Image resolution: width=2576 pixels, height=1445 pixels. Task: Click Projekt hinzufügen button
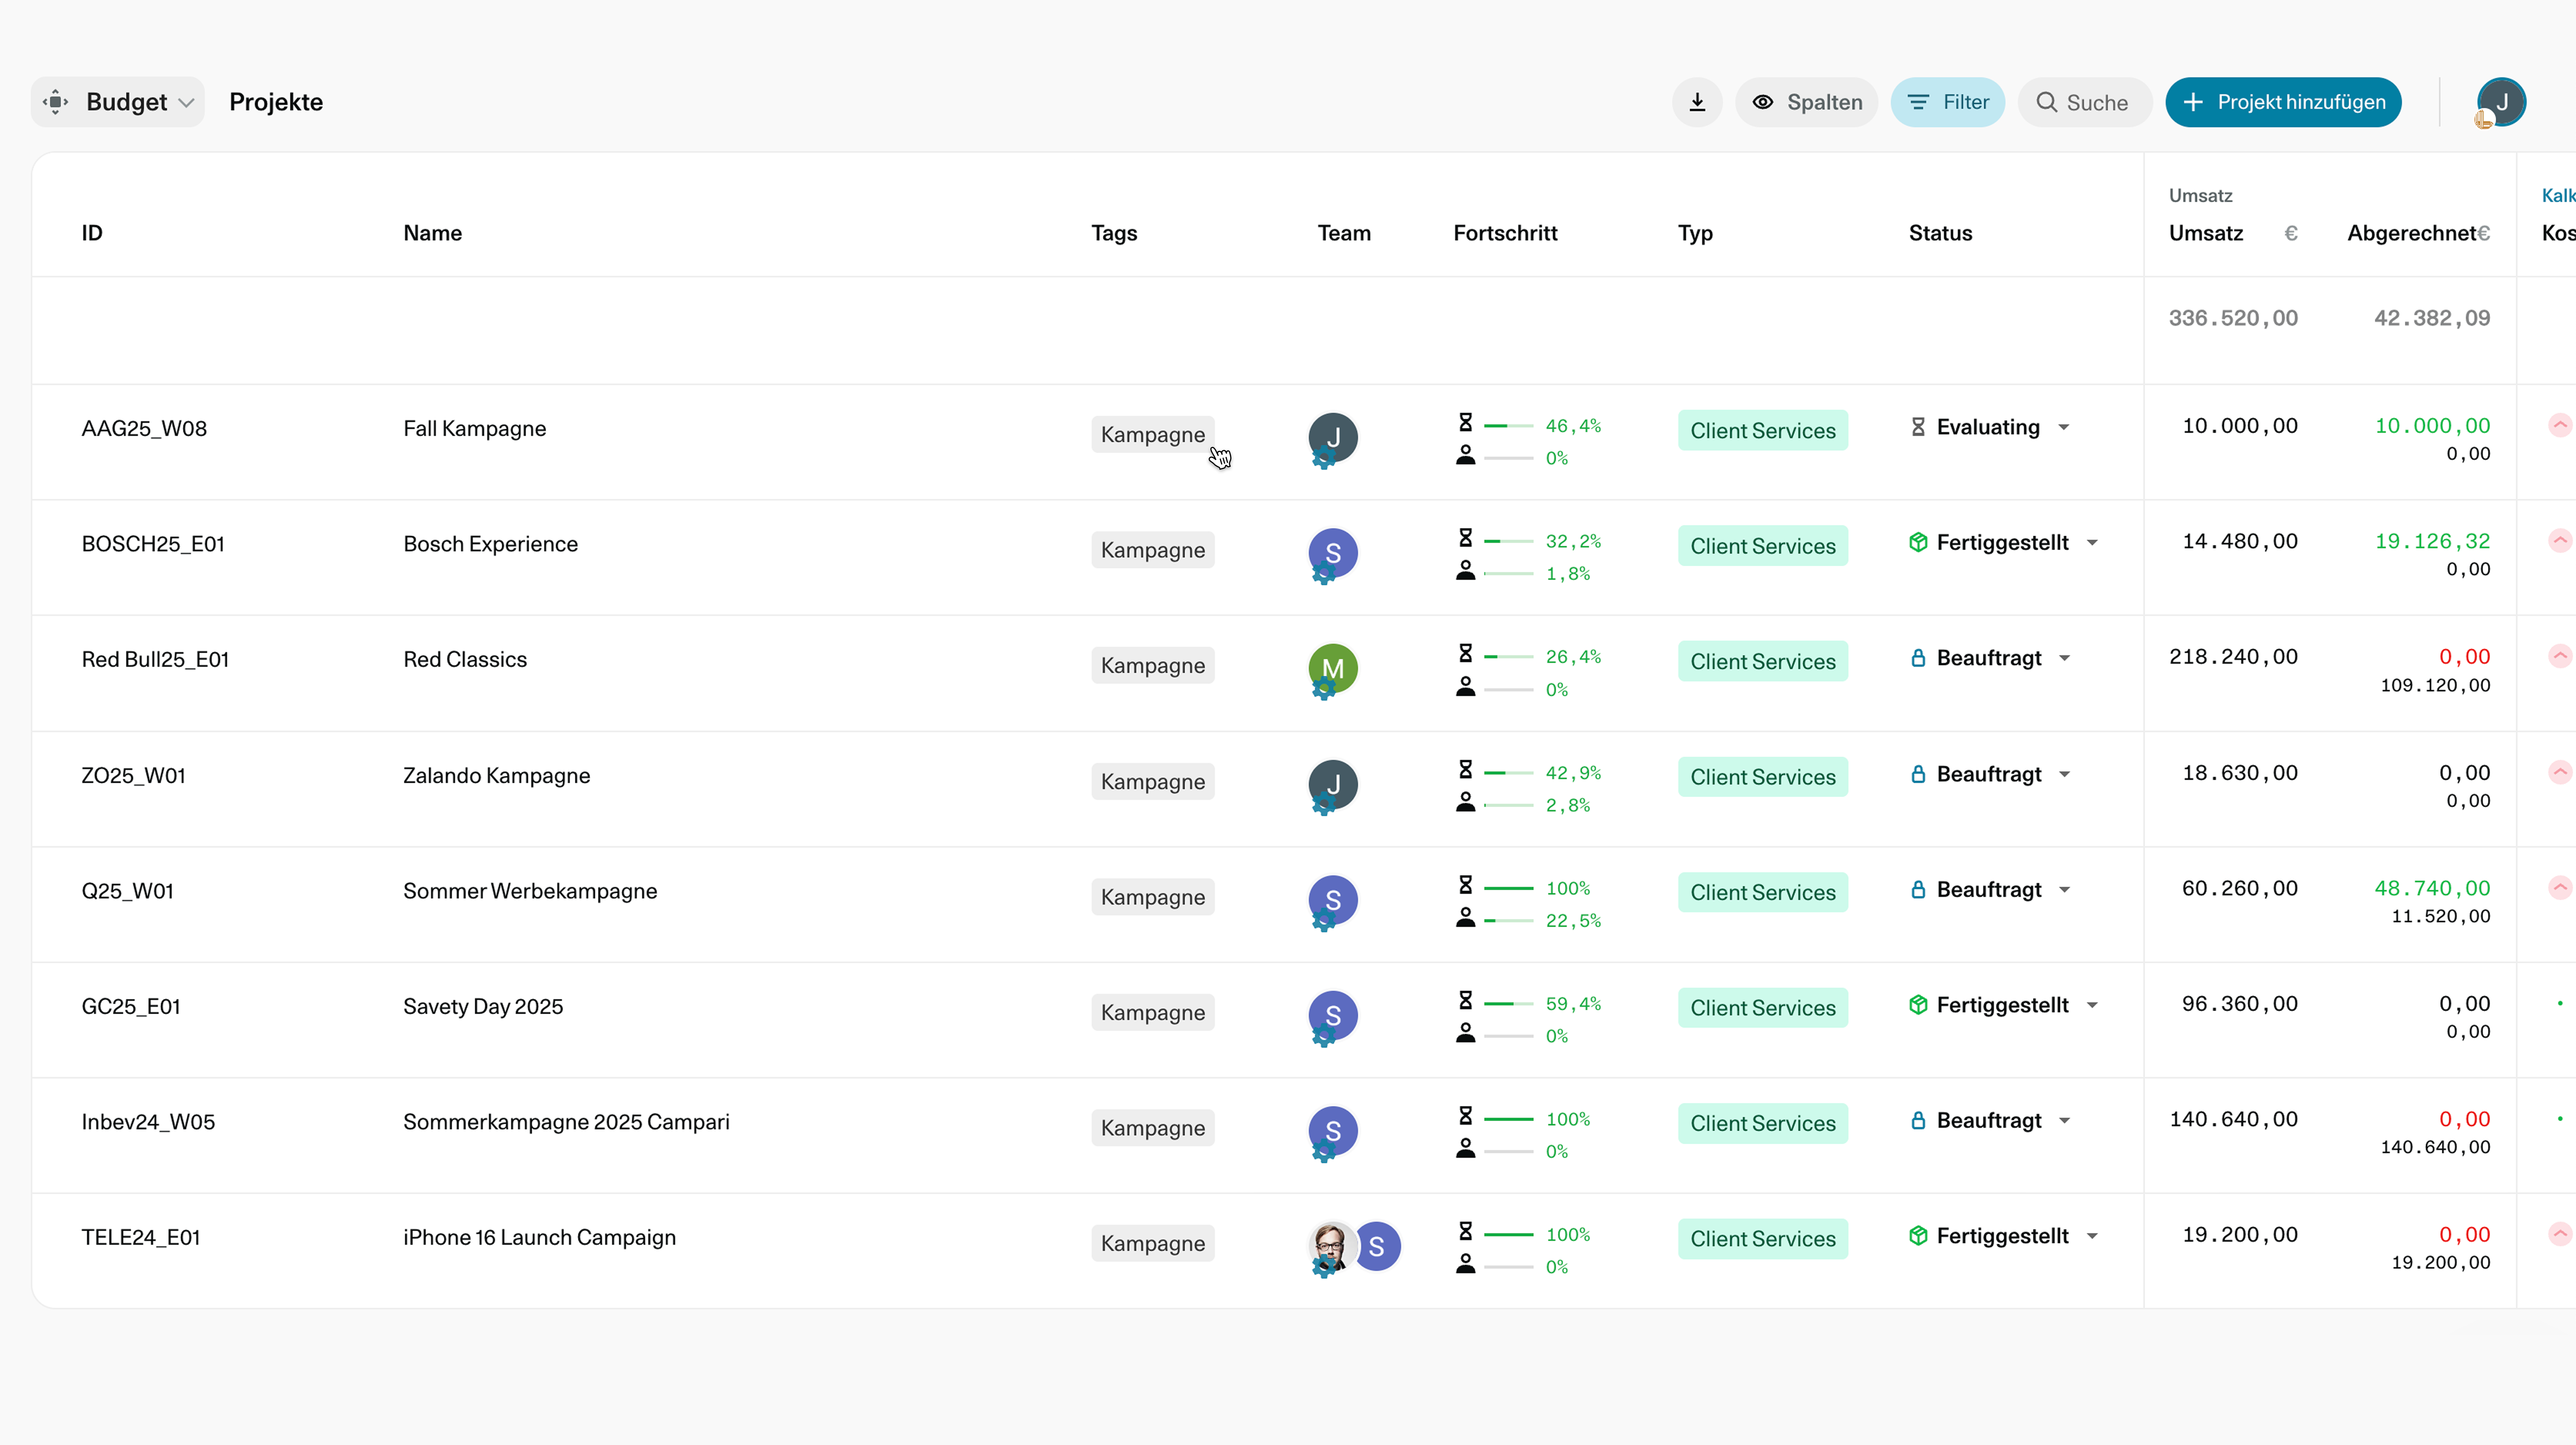click(x=2283, y=102)
